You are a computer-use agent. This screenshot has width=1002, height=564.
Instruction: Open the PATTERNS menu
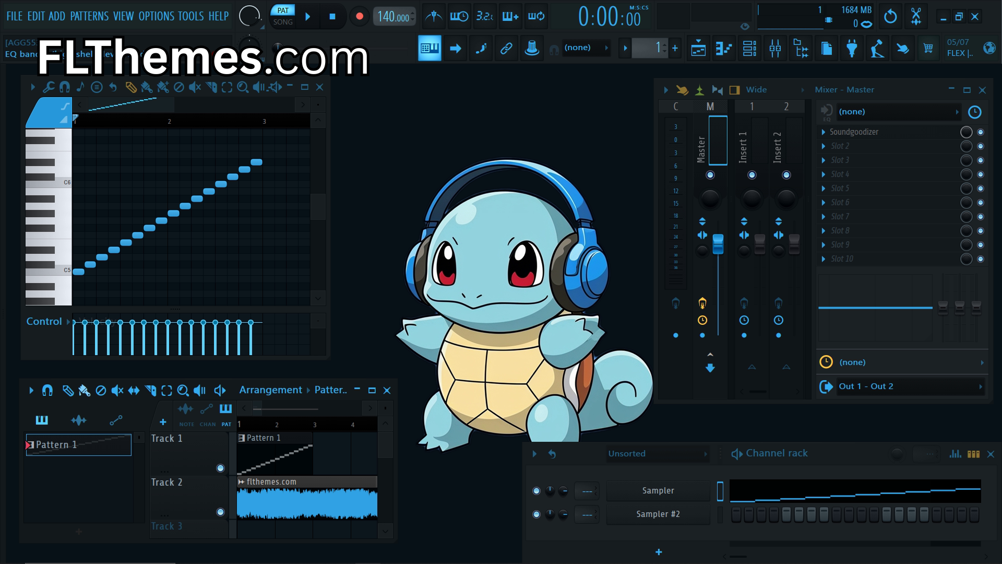pos(89,16)
